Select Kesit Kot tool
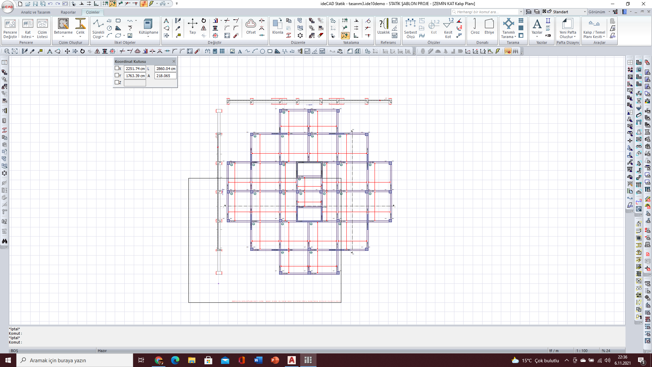Screen dimensions: 652x367 tap(448, 29)
